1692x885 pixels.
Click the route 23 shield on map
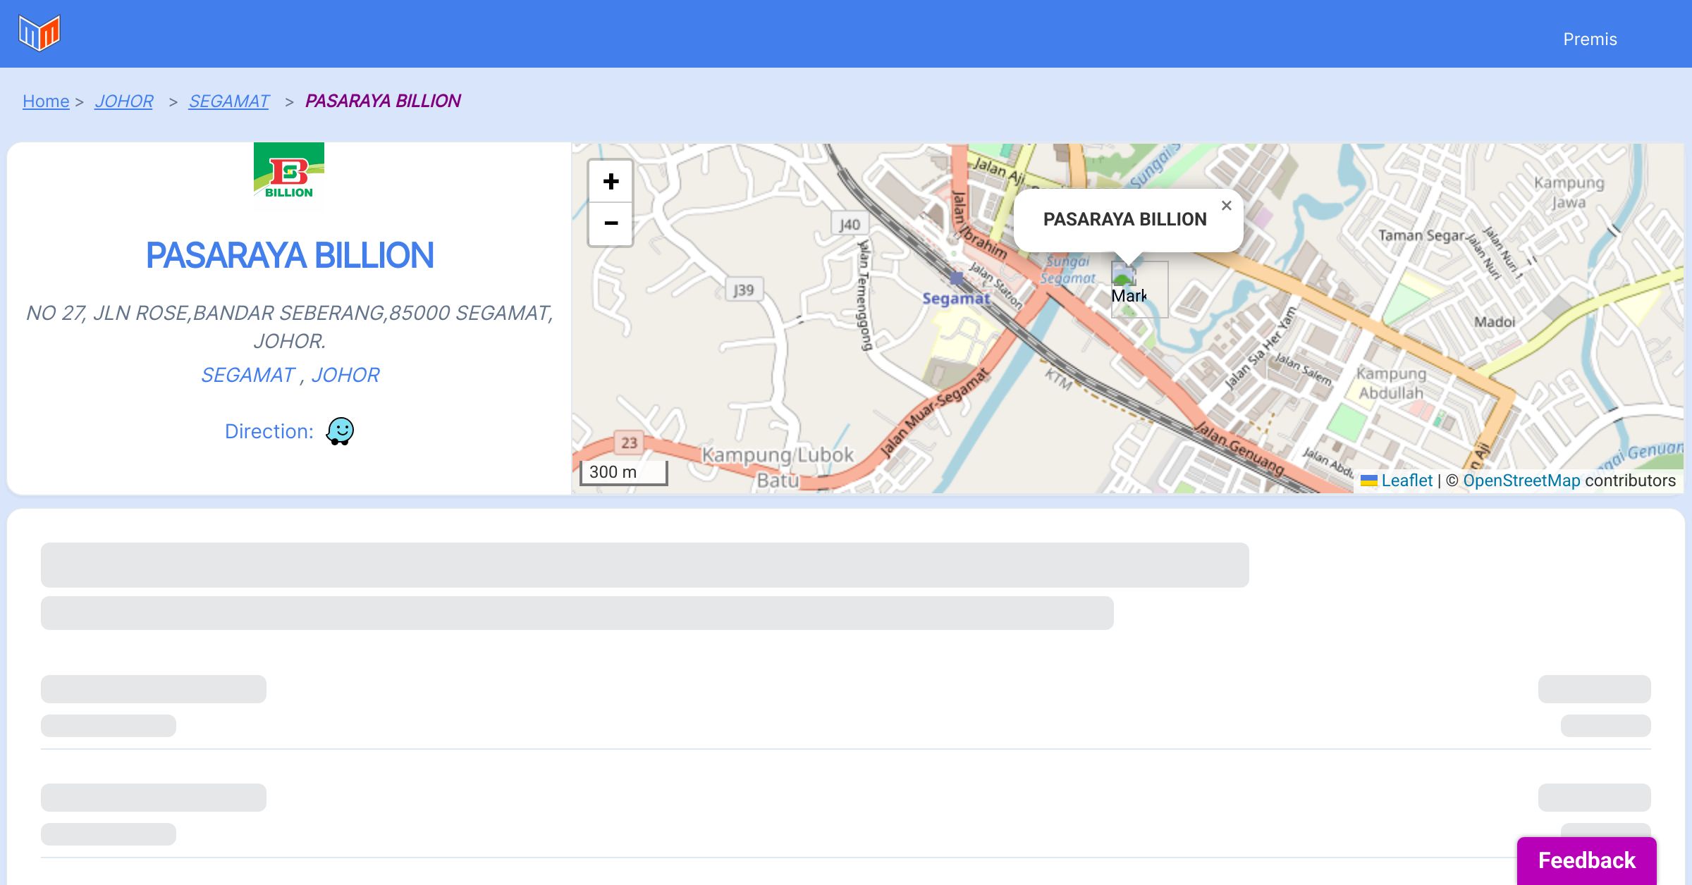point(629,442)
